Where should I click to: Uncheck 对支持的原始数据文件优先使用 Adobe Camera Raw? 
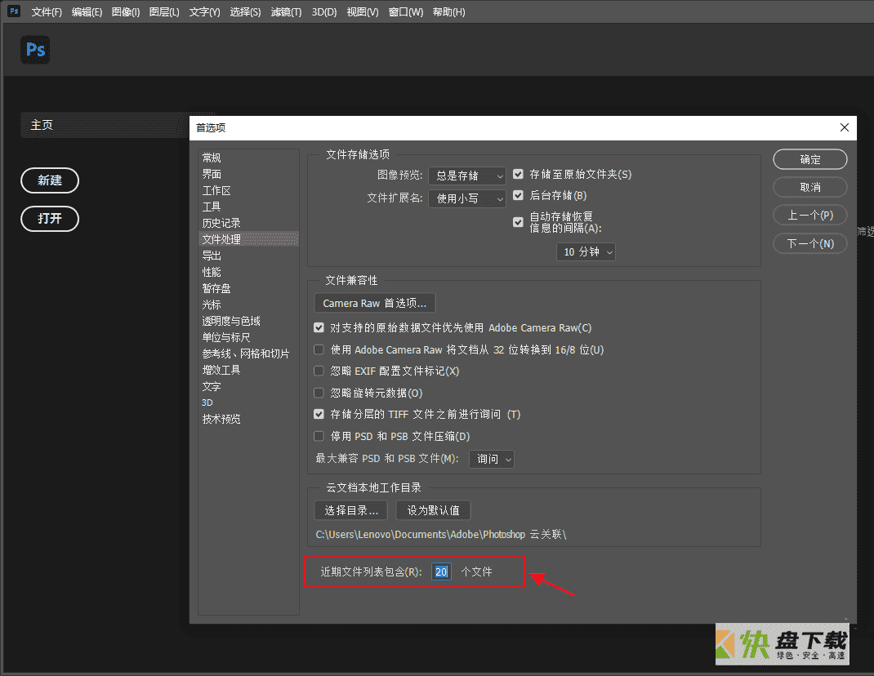[319, 327]
